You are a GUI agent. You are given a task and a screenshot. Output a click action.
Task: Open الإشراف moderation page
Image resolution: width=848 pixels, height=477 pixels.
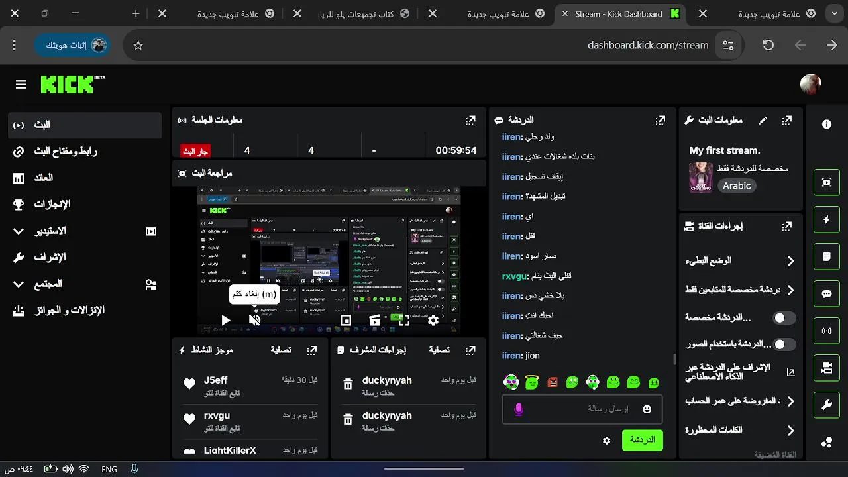[85, 257]
